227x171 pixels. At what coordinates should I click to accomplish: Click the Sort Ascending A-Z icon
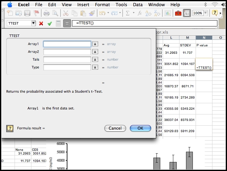click(x=148, y=13)
